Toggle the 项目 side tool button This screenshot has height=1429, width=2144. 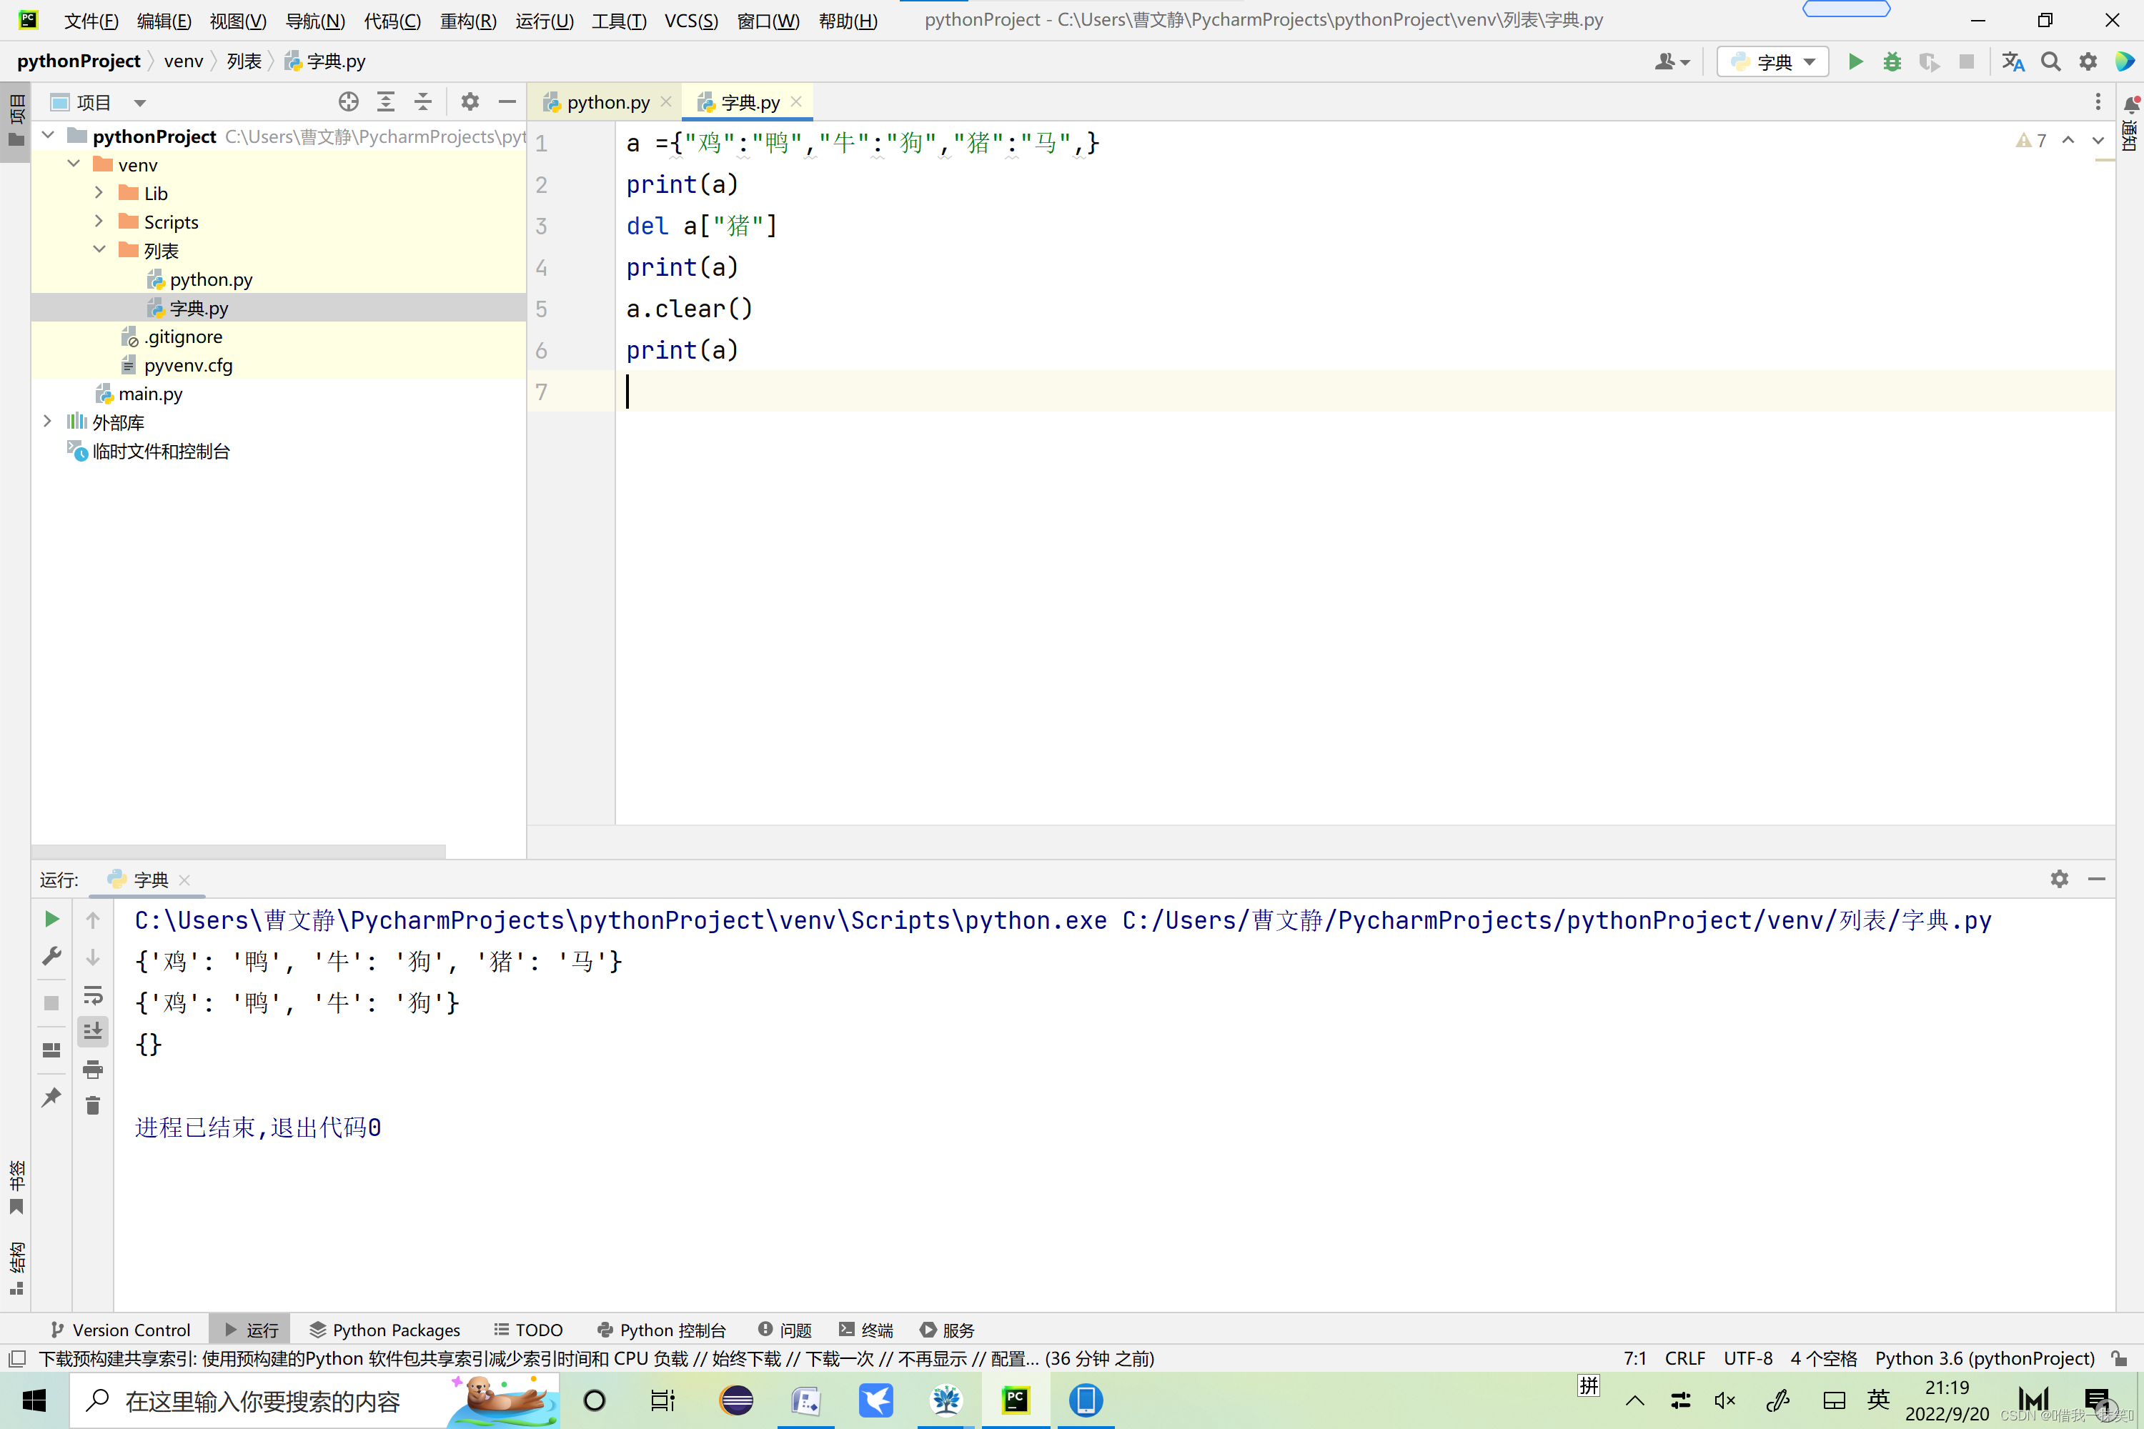coord(16,121)
